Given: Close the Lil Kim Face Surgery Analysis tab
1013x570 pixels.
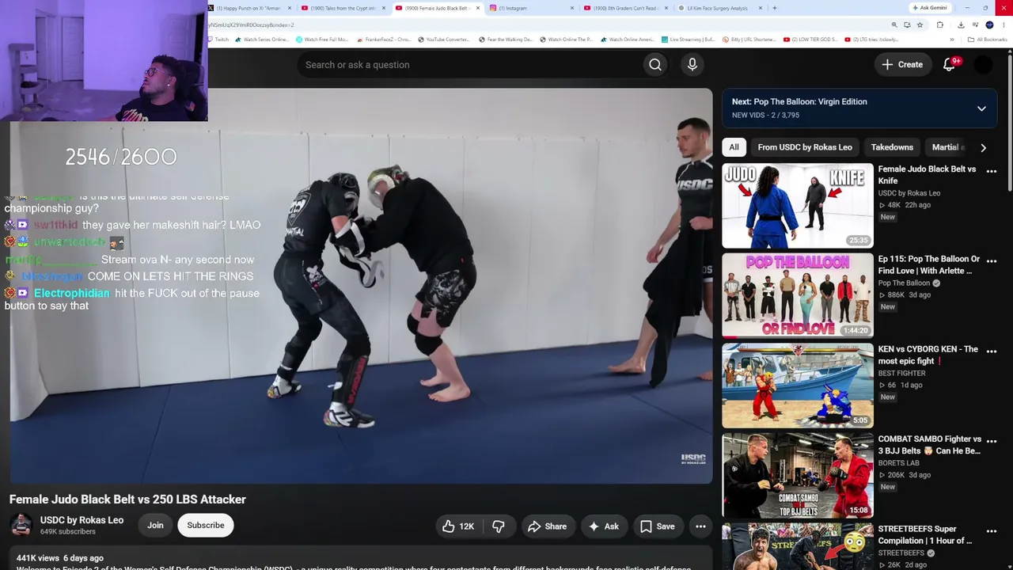Looking at the screenshot, I should click(x=761, y=8).
